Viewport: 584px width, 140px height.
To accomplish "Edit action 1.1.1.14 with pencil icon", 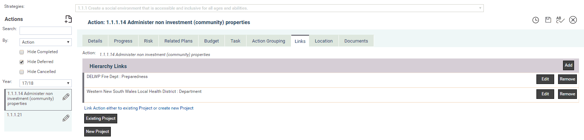I will 66,97.
